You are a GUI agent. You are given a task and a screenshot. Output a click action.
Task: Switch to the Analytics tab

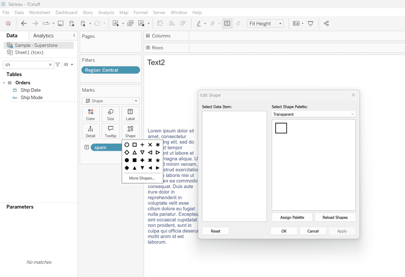43,36
